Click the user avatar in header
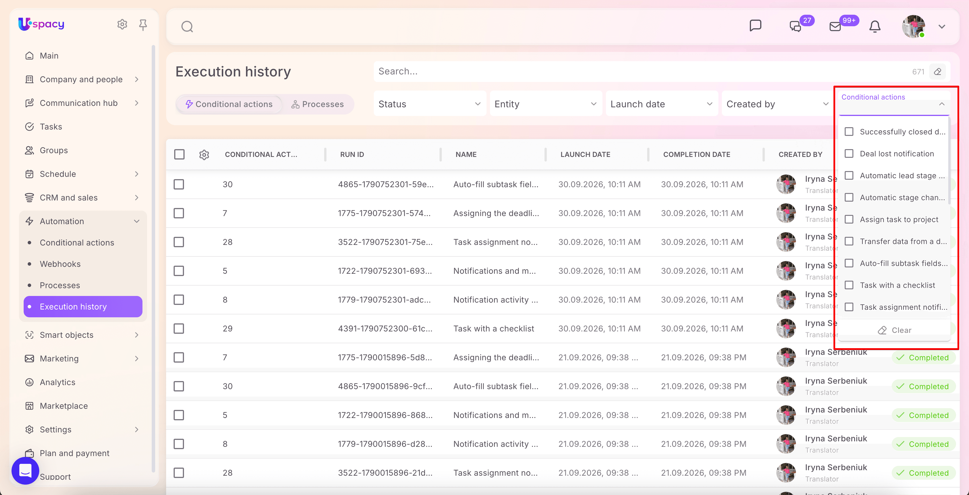This screenshot has height=495, width=969. click(x=914, y=26)
